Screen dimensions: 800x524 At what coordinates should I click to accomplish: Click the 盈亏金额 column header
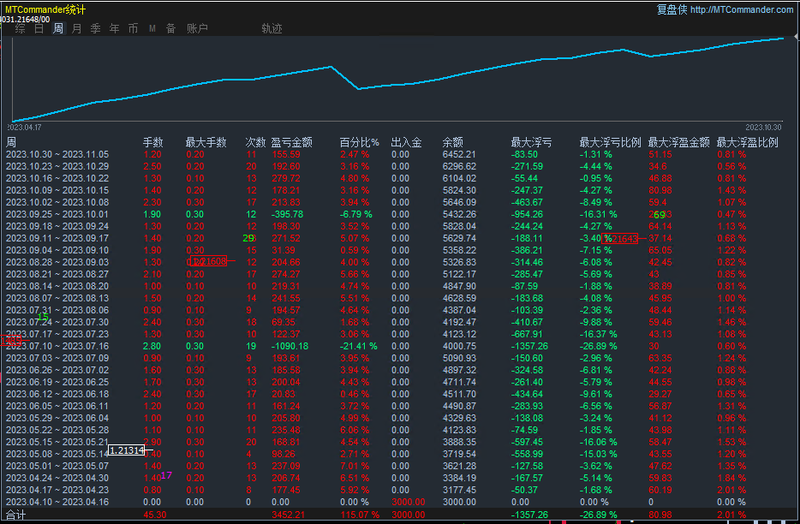click(291, 142)
